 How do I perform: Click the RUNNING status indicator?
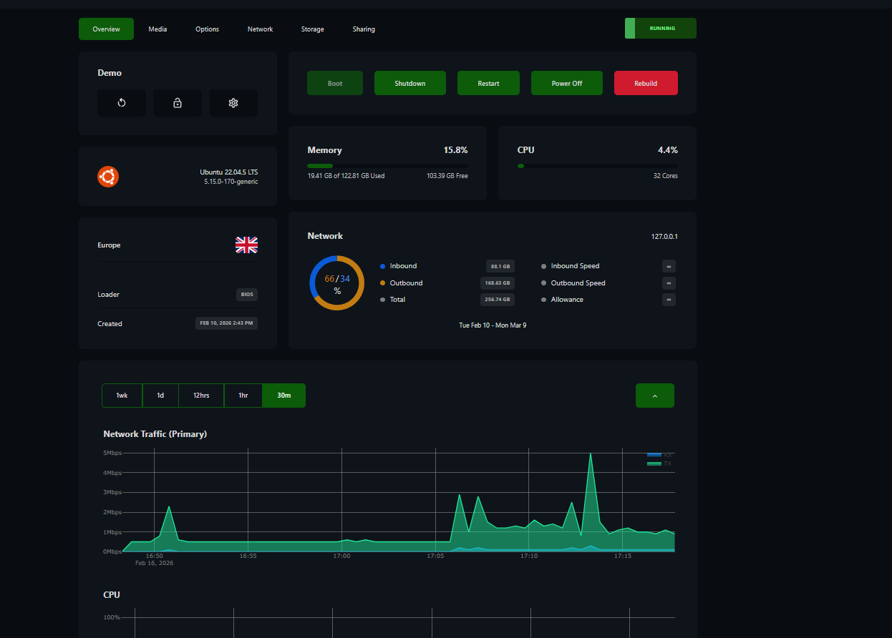tap(661, 29)
